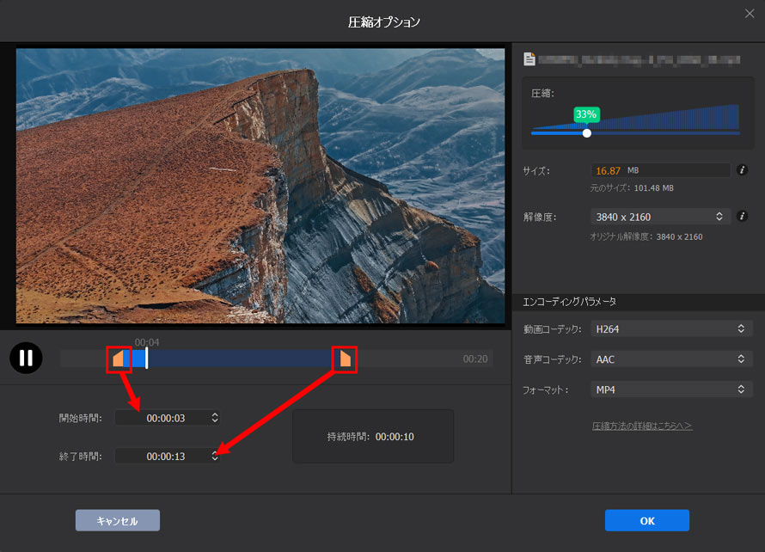Close the compression options dialog
Screen dimensions: 765x552
[749, 14]
